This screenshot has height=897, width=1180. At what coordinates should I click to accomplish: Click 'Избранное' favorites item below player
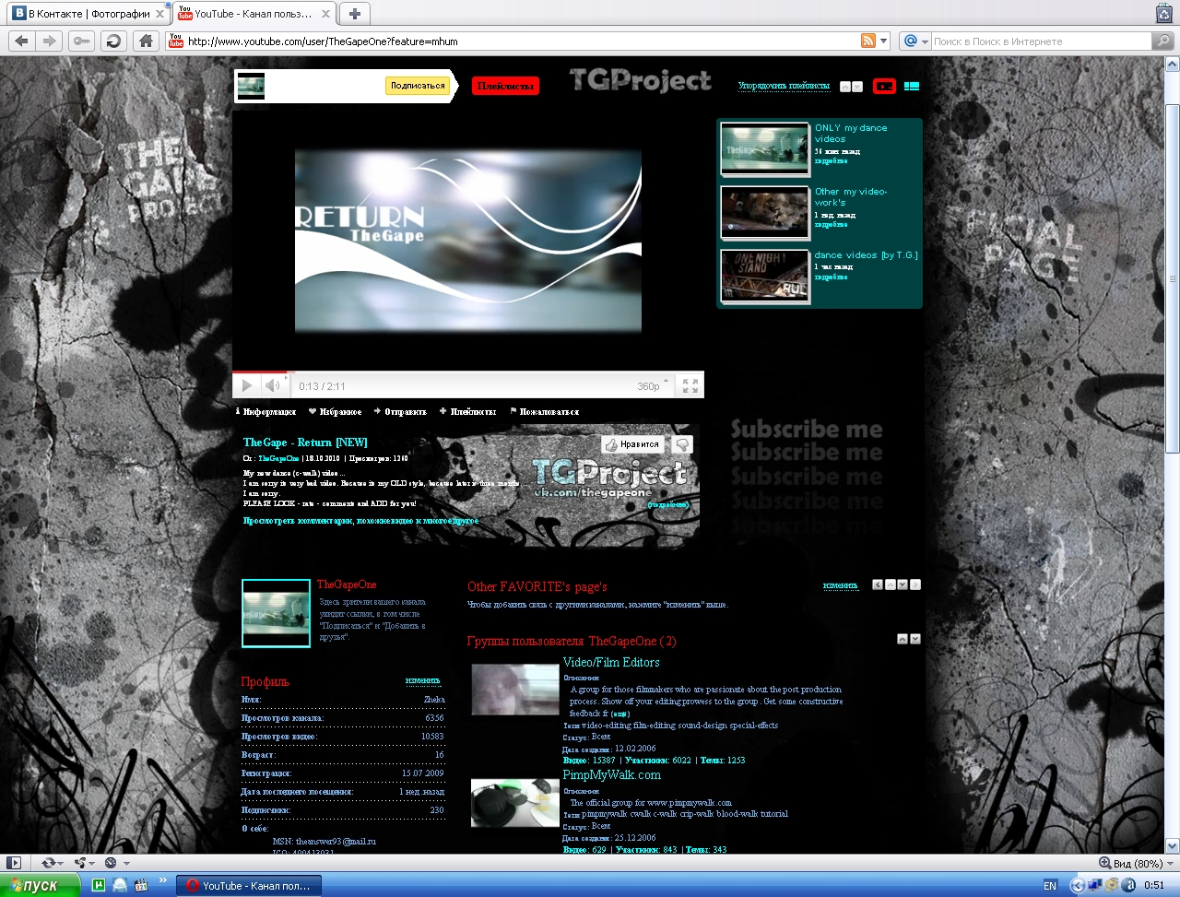[x=336, y=412]
